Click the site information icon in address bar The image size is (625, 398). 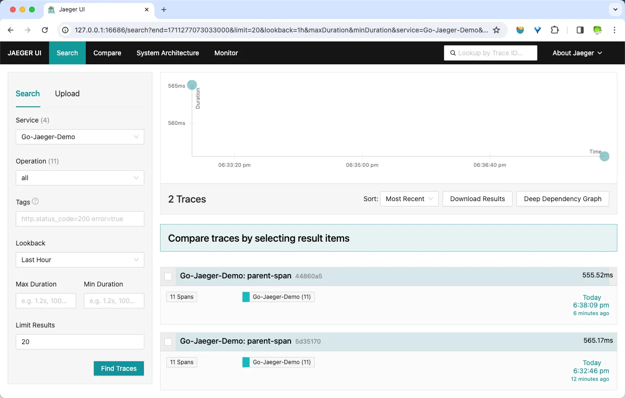66,30
